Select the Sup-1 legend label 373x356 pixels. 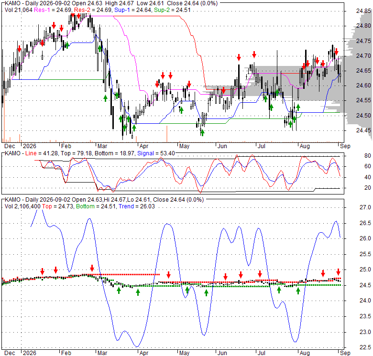click(121, 10)
